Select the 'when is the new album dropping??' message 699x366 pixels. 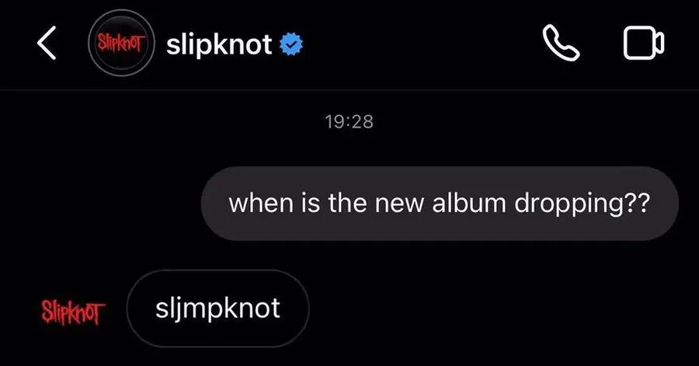[440, 204]
